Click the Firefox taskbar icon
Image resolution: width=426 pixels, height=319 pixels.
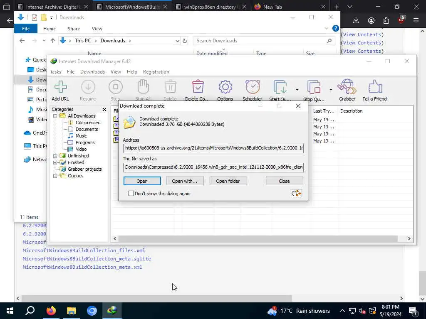click(51, 311)
